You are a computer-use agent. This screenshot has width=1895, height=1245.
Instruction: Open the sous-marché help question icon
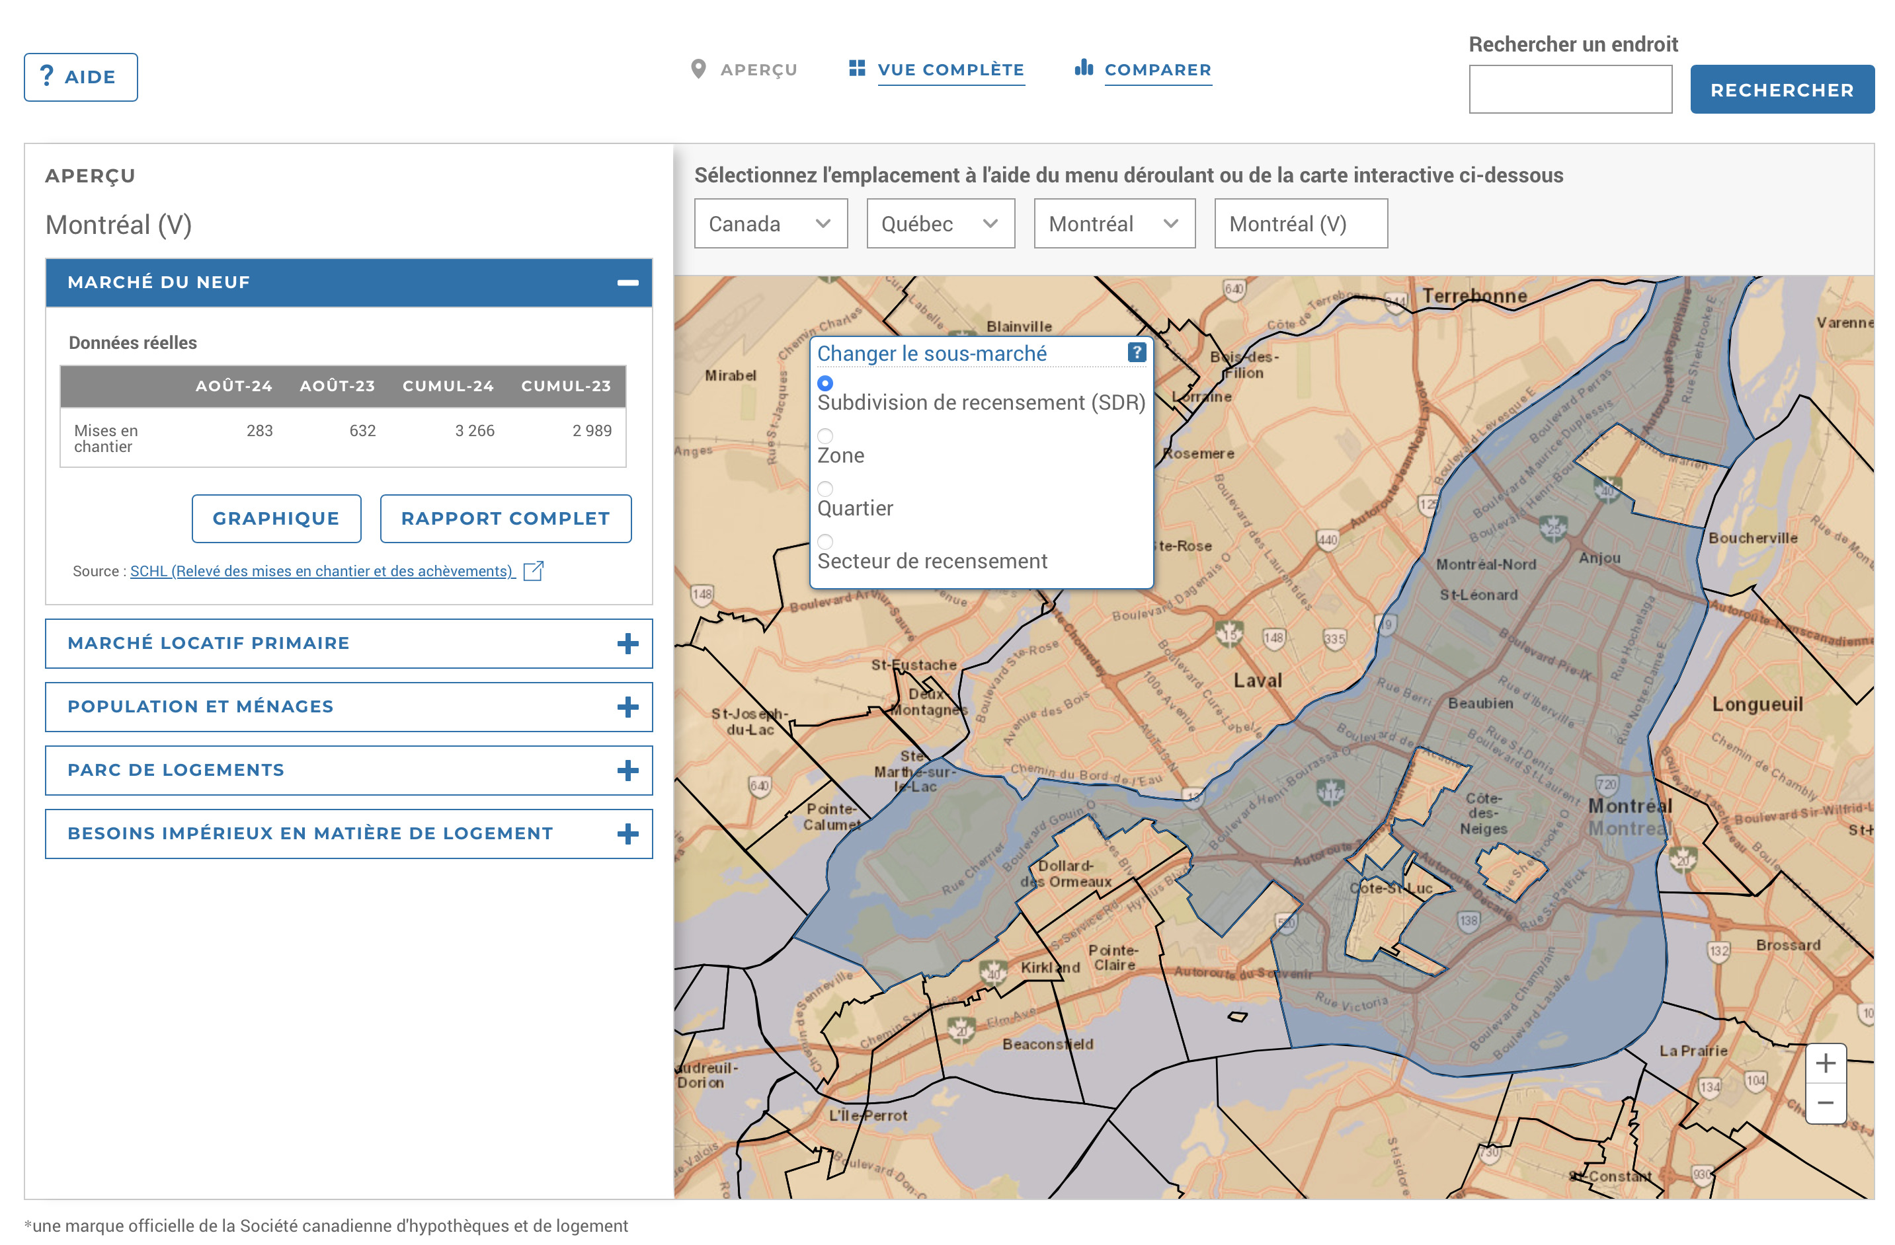pyautogui.click(x=1136, y=352)
